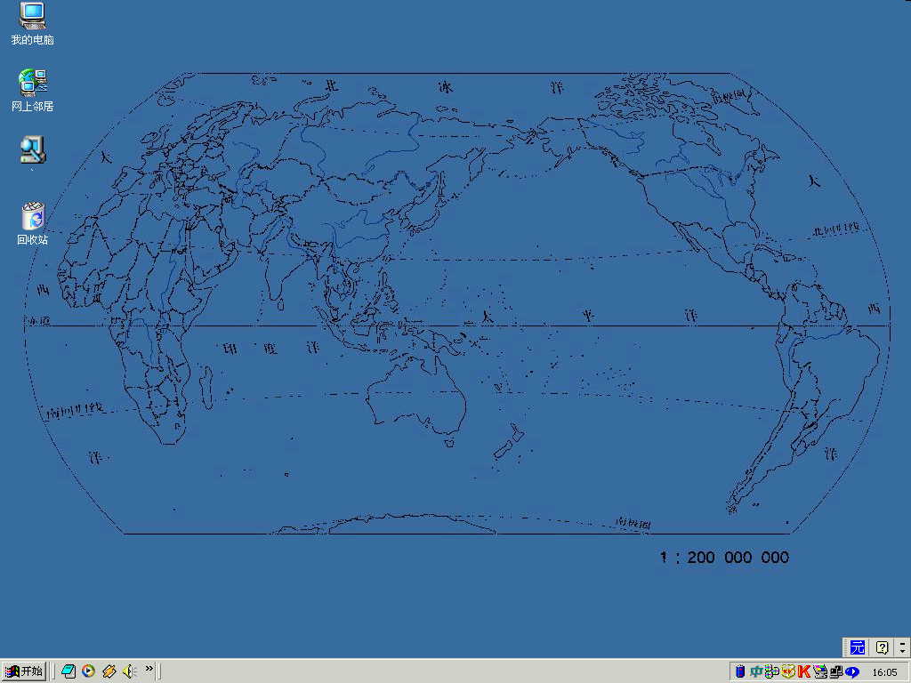This screenshot has height=683, width=911.
Task: Click the red K tray icon
Action: [804, 671]
